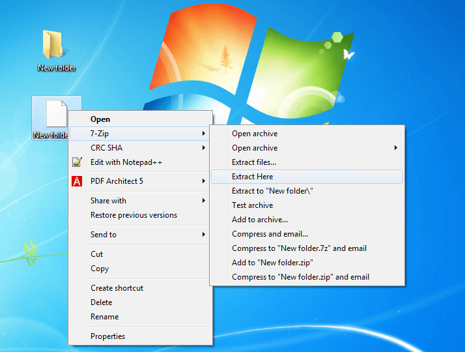
Task: Open the CRC SHA menu entry
Action: (141, 148)
